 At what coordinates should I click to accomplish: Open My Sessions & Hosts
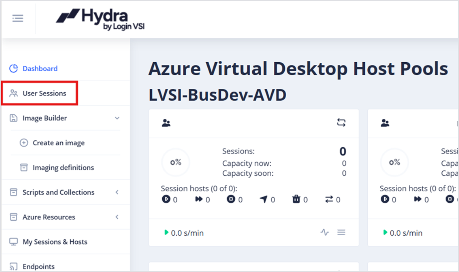pos(55,242)
